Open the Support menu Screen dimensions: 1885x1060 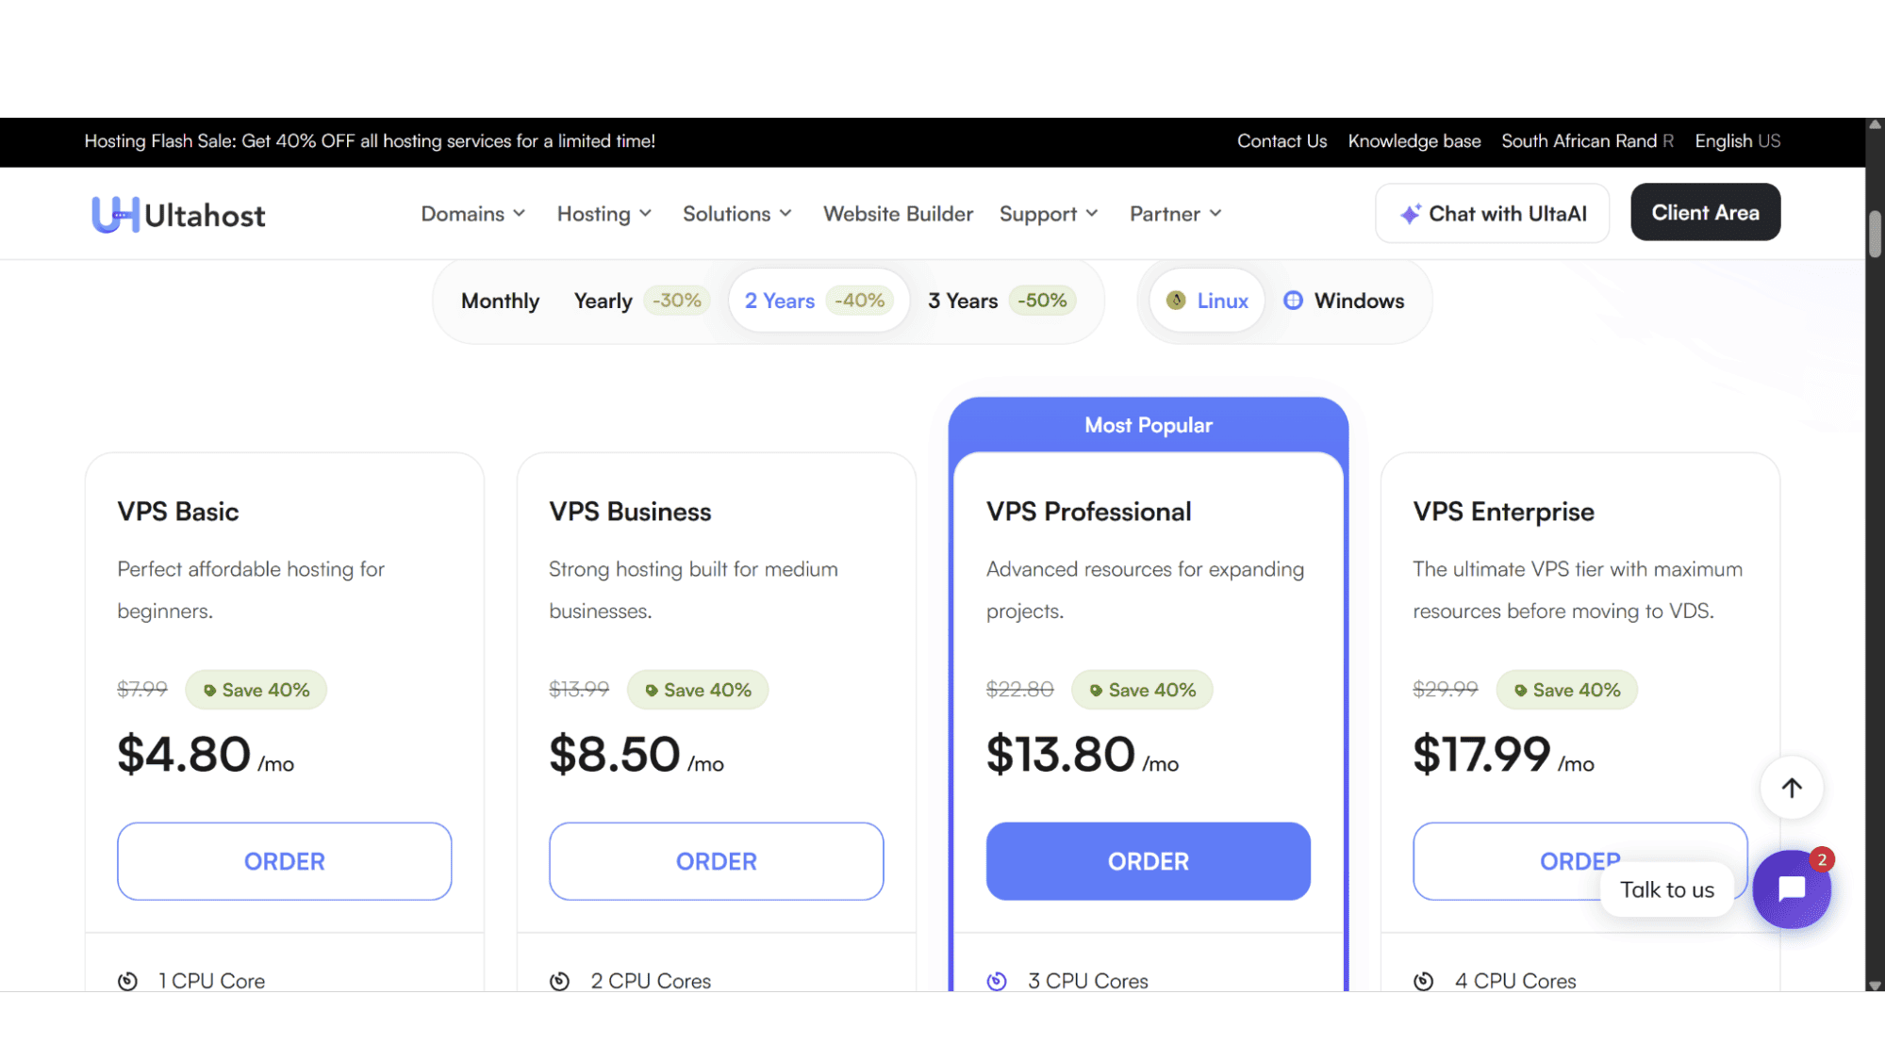(x=1049, y=214)
